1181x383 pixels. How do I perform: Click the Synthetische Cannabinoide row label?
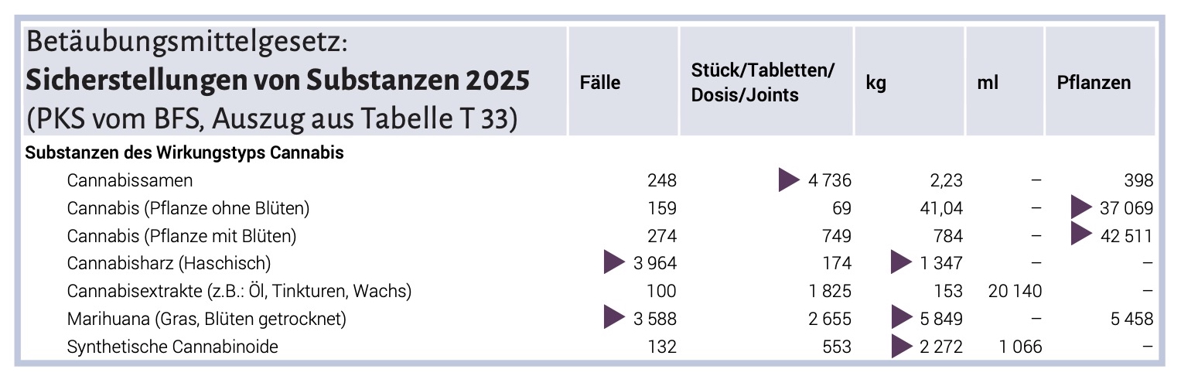172,347
